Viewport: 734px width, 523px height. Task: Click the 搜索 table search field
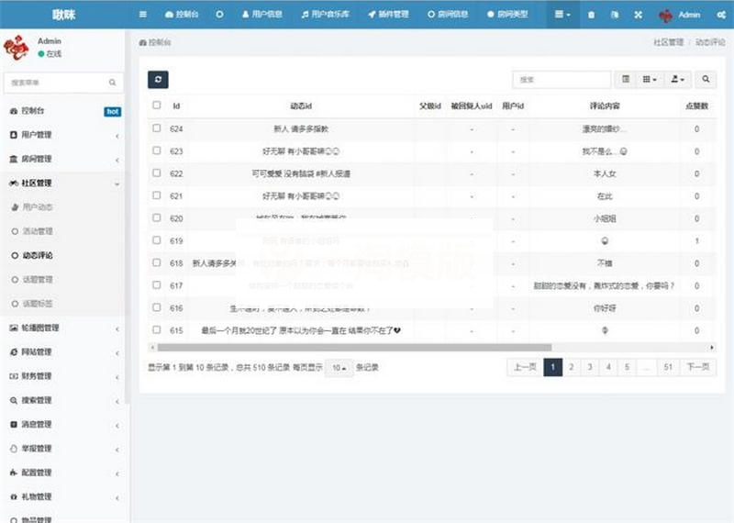coord(561,80)
